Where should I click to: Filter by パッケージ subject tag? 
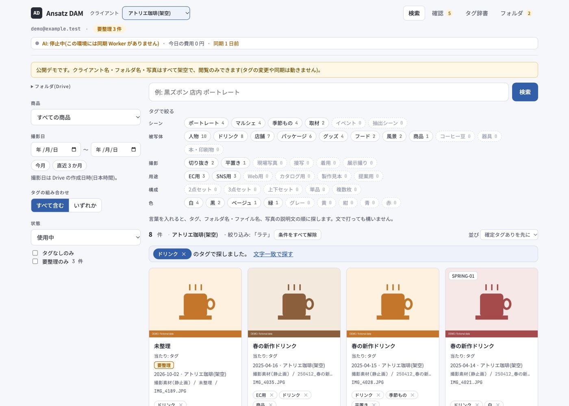coord(297,136)
